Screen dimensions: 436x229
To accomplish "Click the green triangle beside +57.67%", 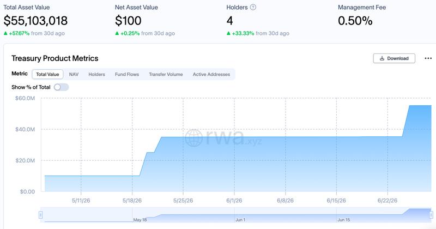I will [5, 33].
